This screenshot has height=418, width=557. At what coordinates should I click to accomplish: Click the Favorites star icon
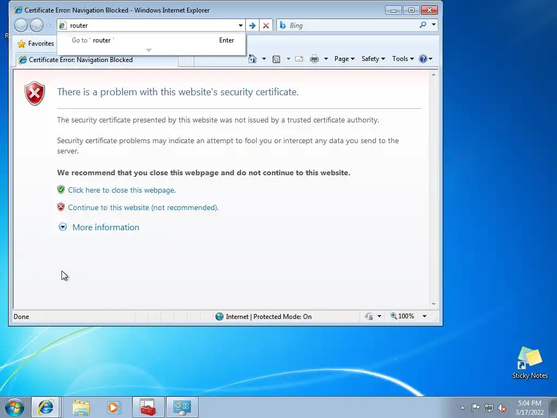[x=22, y=44]
